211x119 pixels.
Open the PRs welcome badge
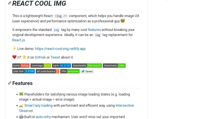(70, 71)
